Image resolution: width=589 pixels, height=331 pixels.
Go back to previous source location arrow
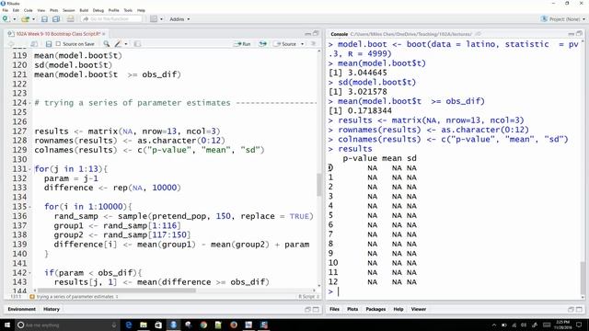point(11,44)
